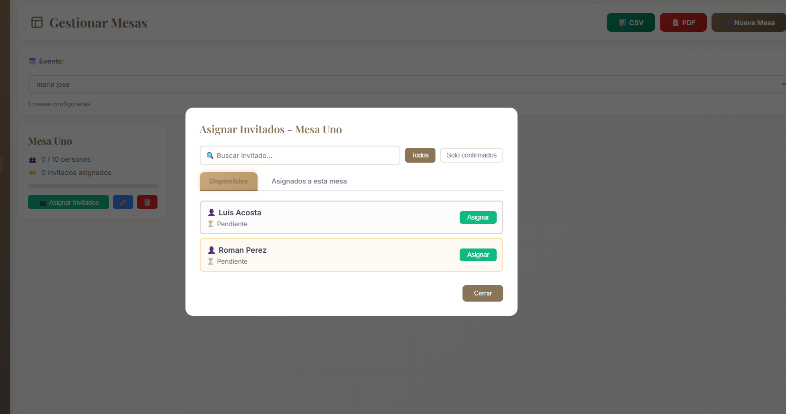Toggle the Solo confirmados filter
This screenshot has height=414, width=786.
472,155
